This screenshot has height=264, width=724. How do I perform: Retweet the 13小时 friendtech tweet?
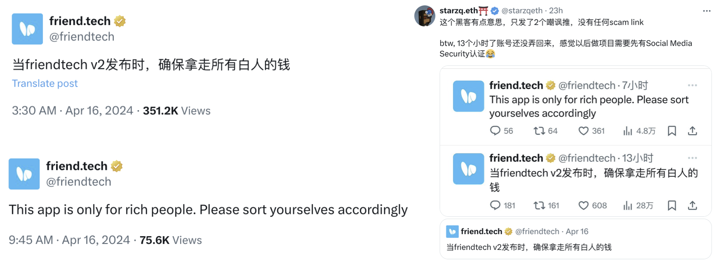pos(539,205)
